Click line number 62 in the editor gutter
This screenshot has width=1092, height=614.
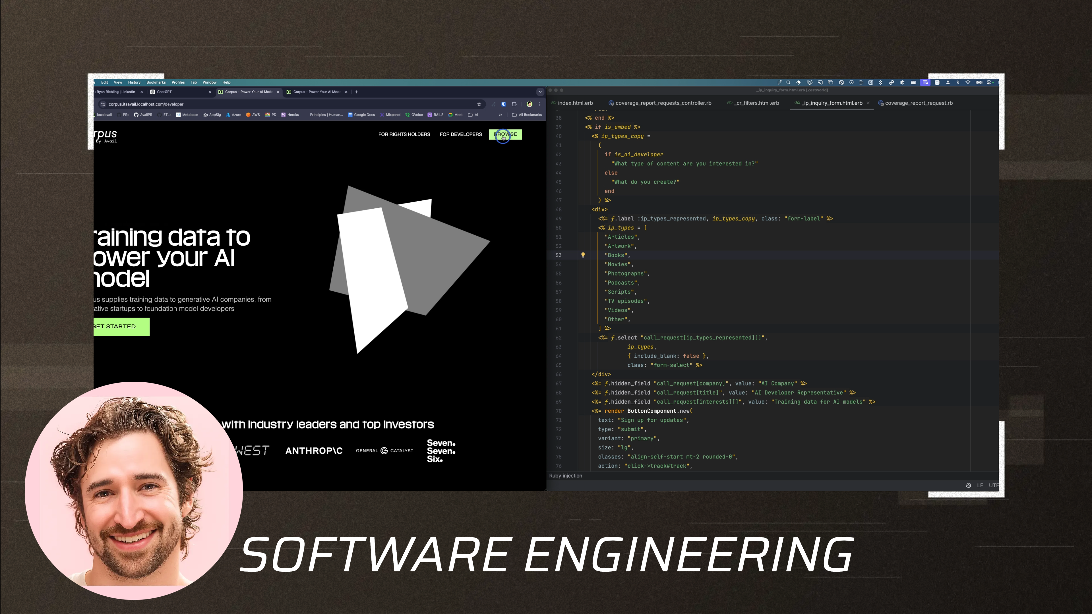tap(558, 338)
